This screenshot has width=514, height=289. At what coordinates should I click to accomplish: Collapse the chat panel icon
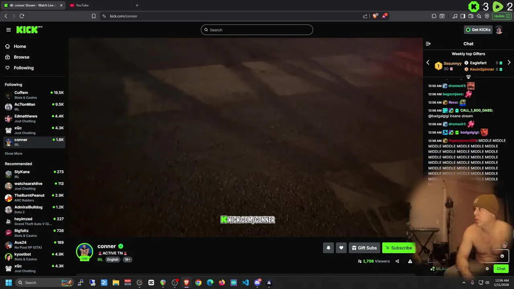(x=428, y=44)
